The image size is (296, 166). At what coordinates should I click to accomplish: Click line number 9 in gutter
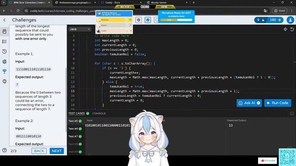click(x=74, y=64)
